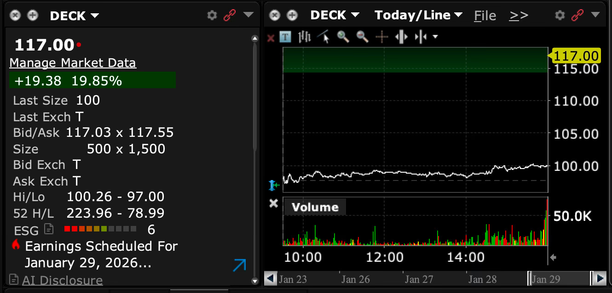Image resolution: width=612 pixels, height=293 pixels.
Task: Click the blue arrow to open earnings details
Action: (239, 265)
